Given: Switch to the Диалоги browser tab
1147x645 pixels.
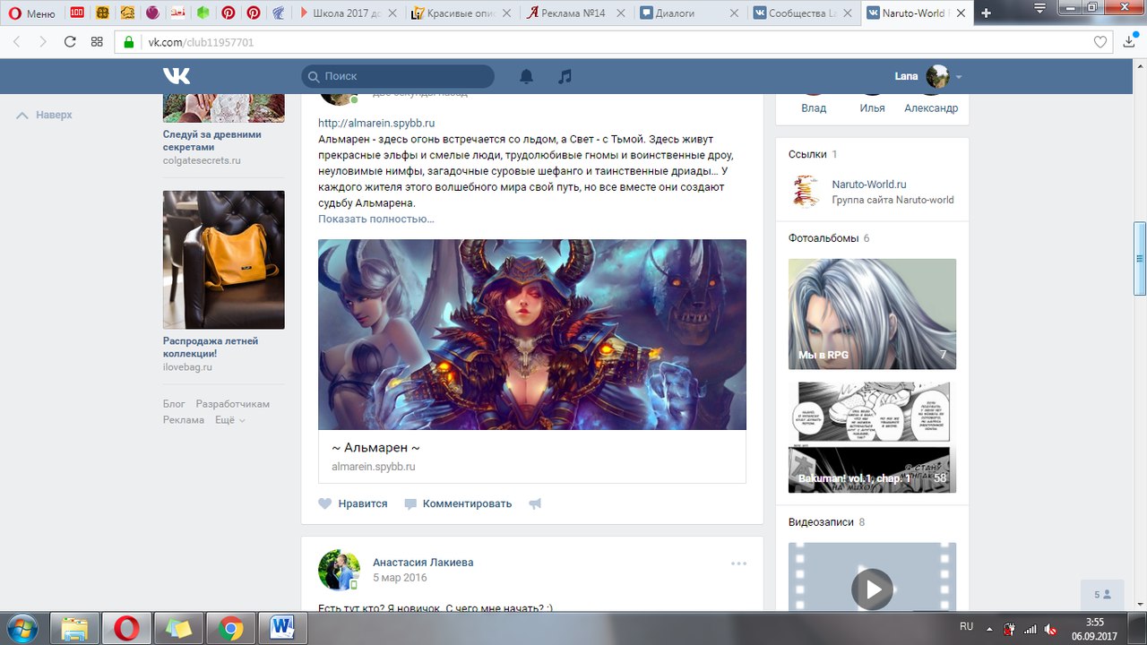Looking at the screenshot, I should pos(690,13).
